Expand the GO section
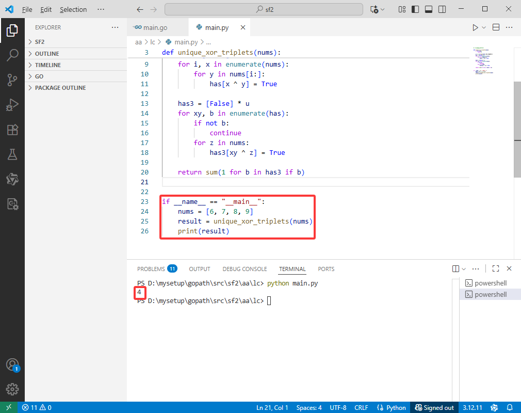Screen dimensions: 521x413 (76, 76)
